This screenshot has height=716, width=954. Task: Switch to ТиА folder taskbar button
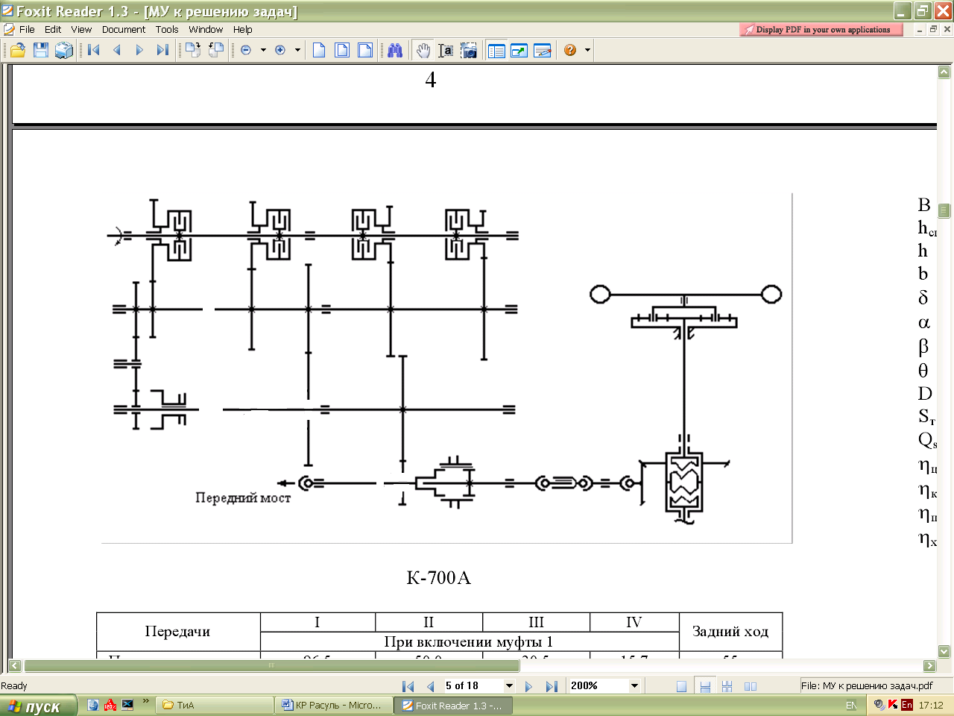[215, 706]
